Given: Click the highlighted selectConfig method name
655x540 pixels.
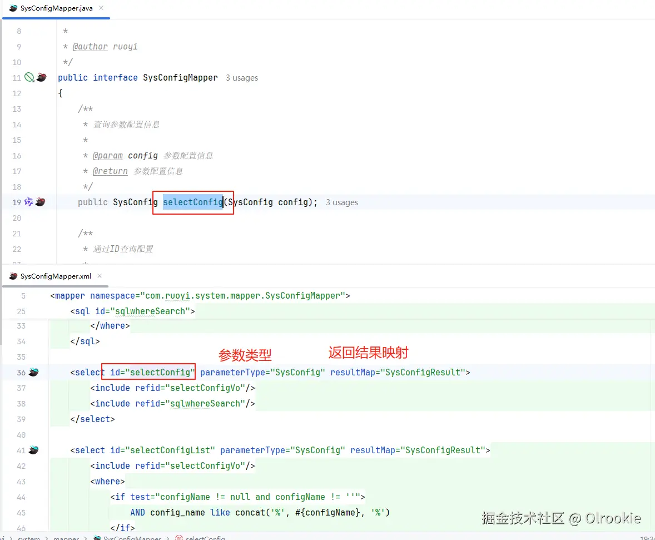Looking at the screenshot, I should 193,202.
